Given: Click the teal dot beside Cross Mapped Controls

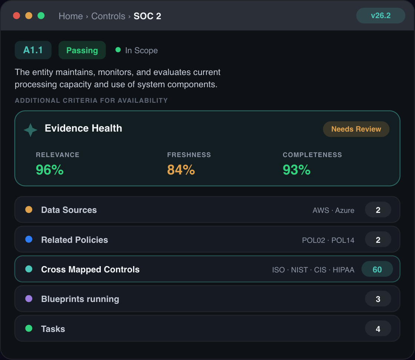Looking at the screenshot, I should click(29, 269).
